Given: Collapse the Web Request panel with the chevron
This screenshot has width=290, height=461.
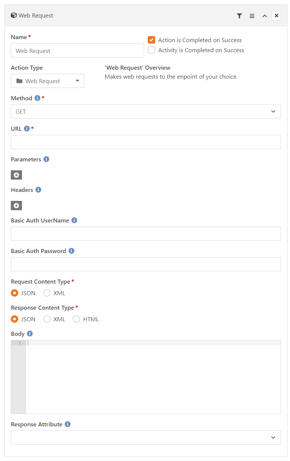Looking at the screenshot, I should 265,16.
